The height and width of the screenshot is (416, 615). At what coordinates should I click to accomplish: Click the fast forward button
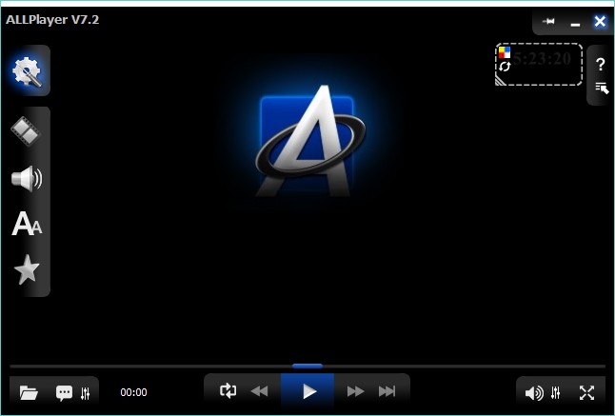(x=355, y=391)
